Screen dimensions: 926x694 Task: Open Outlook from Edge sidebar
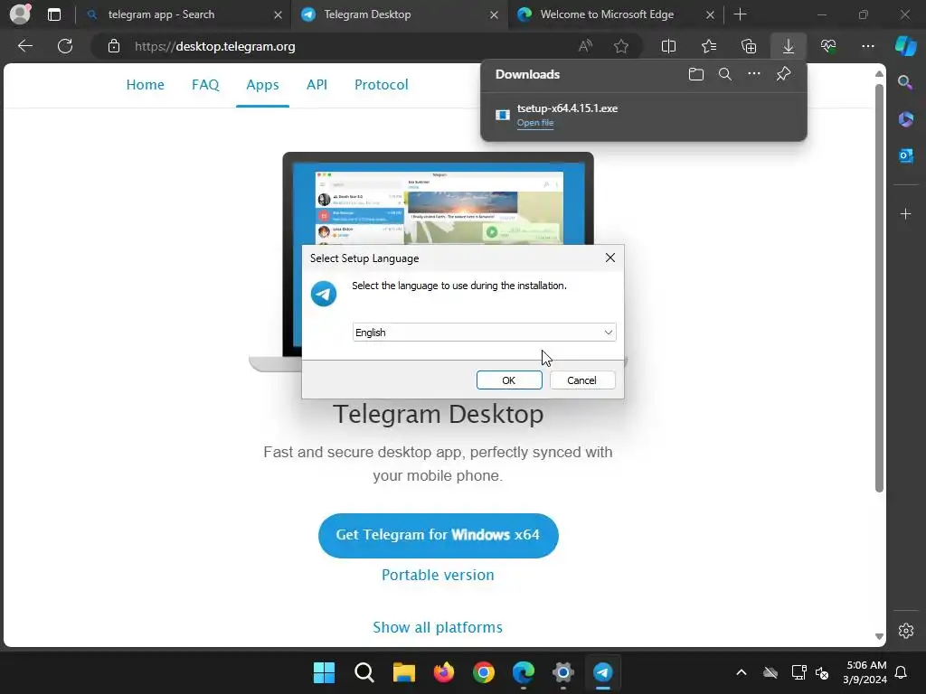tap(905, 155)
